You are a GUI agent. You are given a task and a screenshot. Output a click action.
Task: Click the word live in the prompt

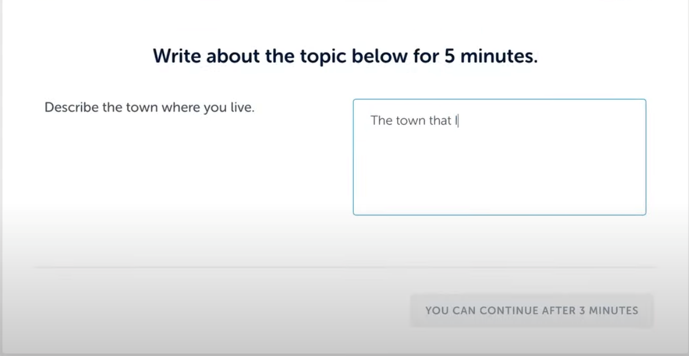click(242, 107)
